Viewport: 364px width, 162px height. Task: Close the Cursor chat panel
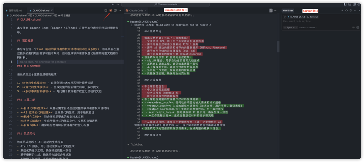(x=359, y=10)
